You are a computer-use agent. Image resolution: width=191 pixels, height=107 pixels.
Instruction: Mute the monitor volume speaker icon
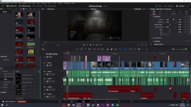[x=173, y=49]
